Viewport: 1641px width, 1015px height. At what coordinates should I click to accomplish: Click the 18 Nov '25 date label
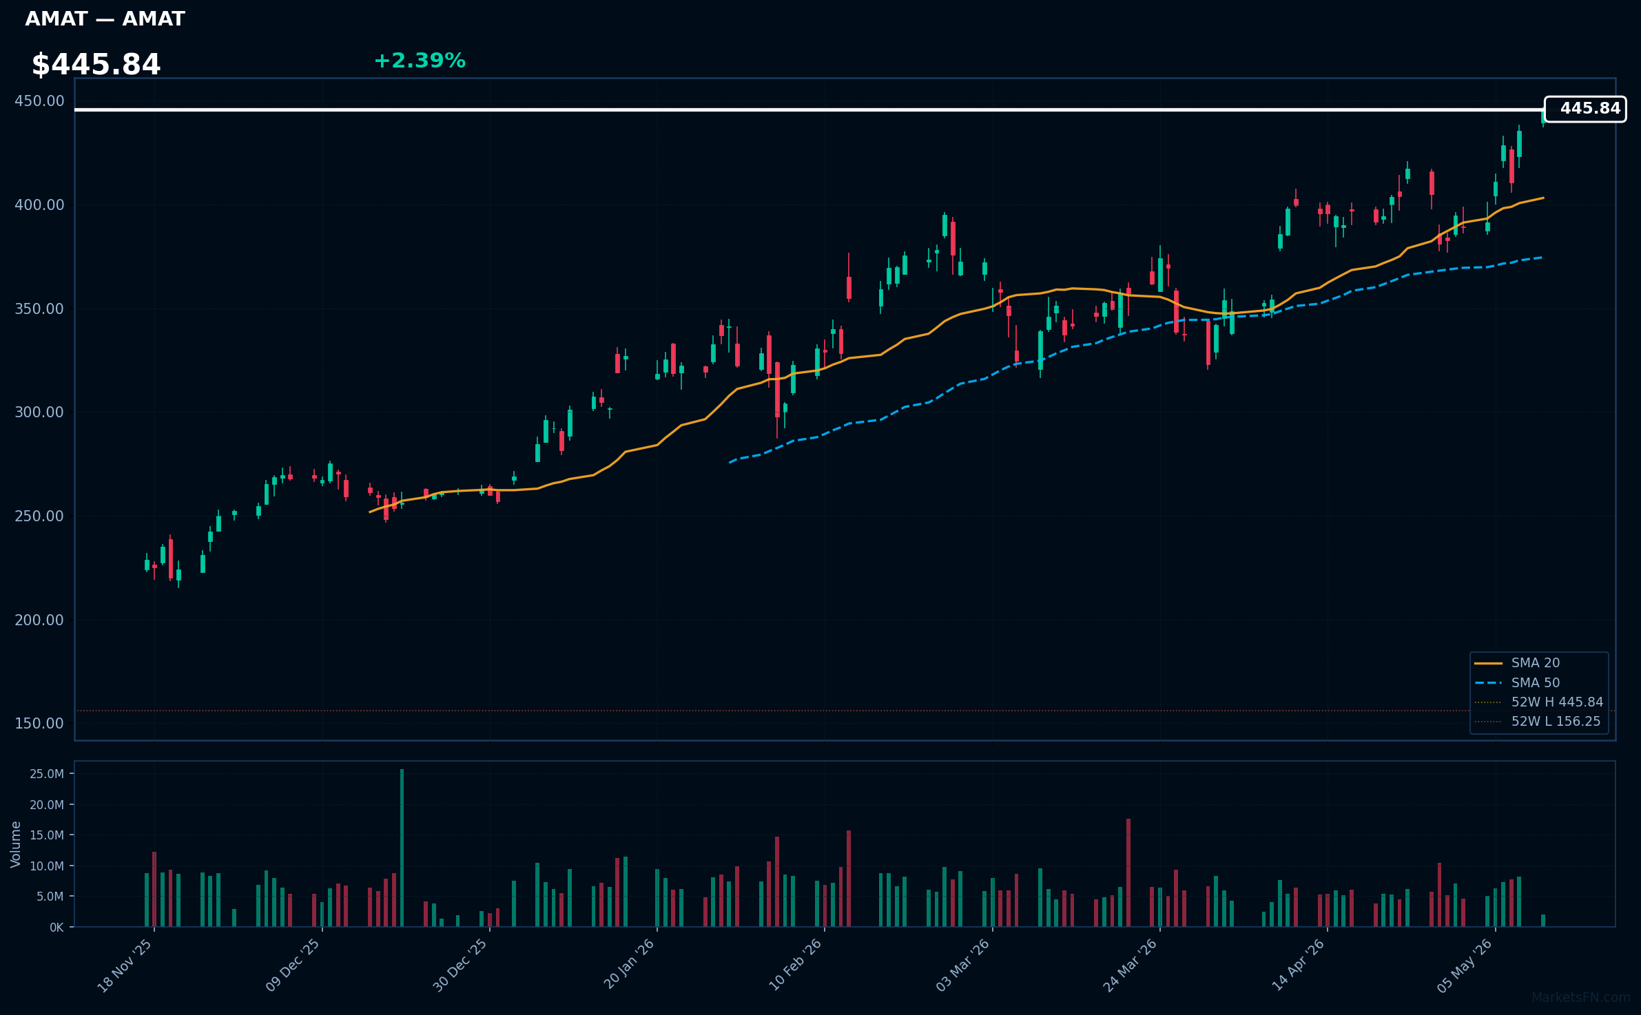(125, 965)
